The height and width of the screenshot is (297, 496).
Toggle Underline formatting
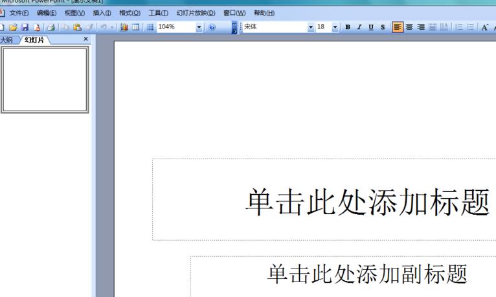(x=371, y=27)
